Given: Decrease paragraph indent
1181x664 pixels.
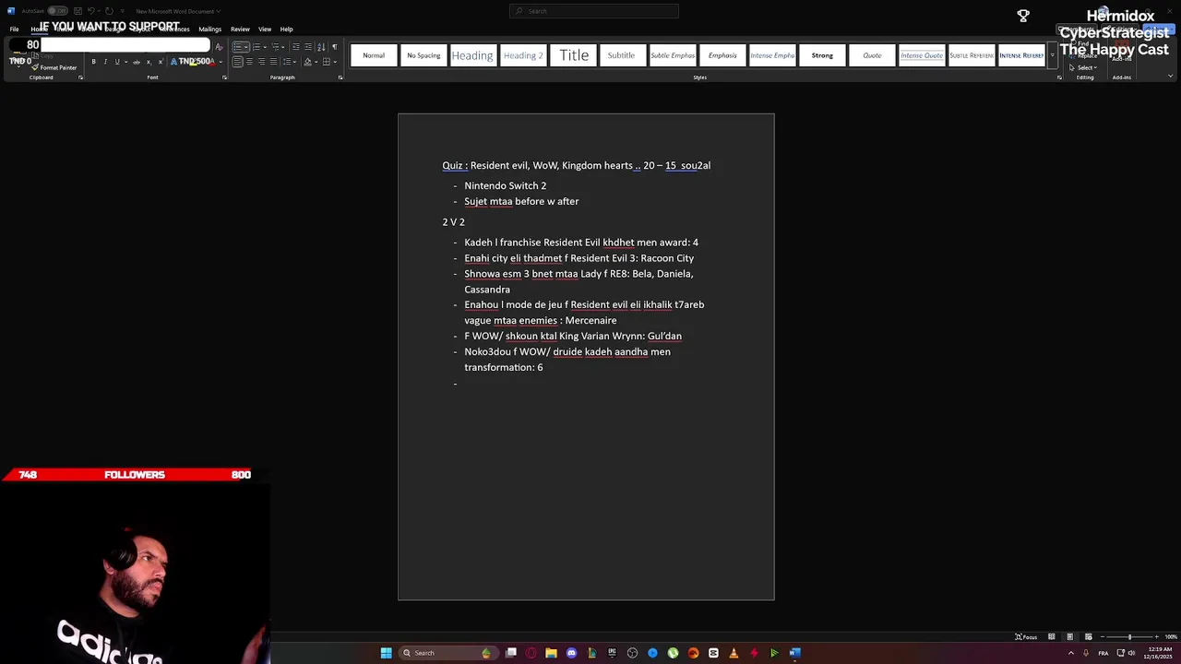Looking at the screenshot, I should click(x=295, y=47).
